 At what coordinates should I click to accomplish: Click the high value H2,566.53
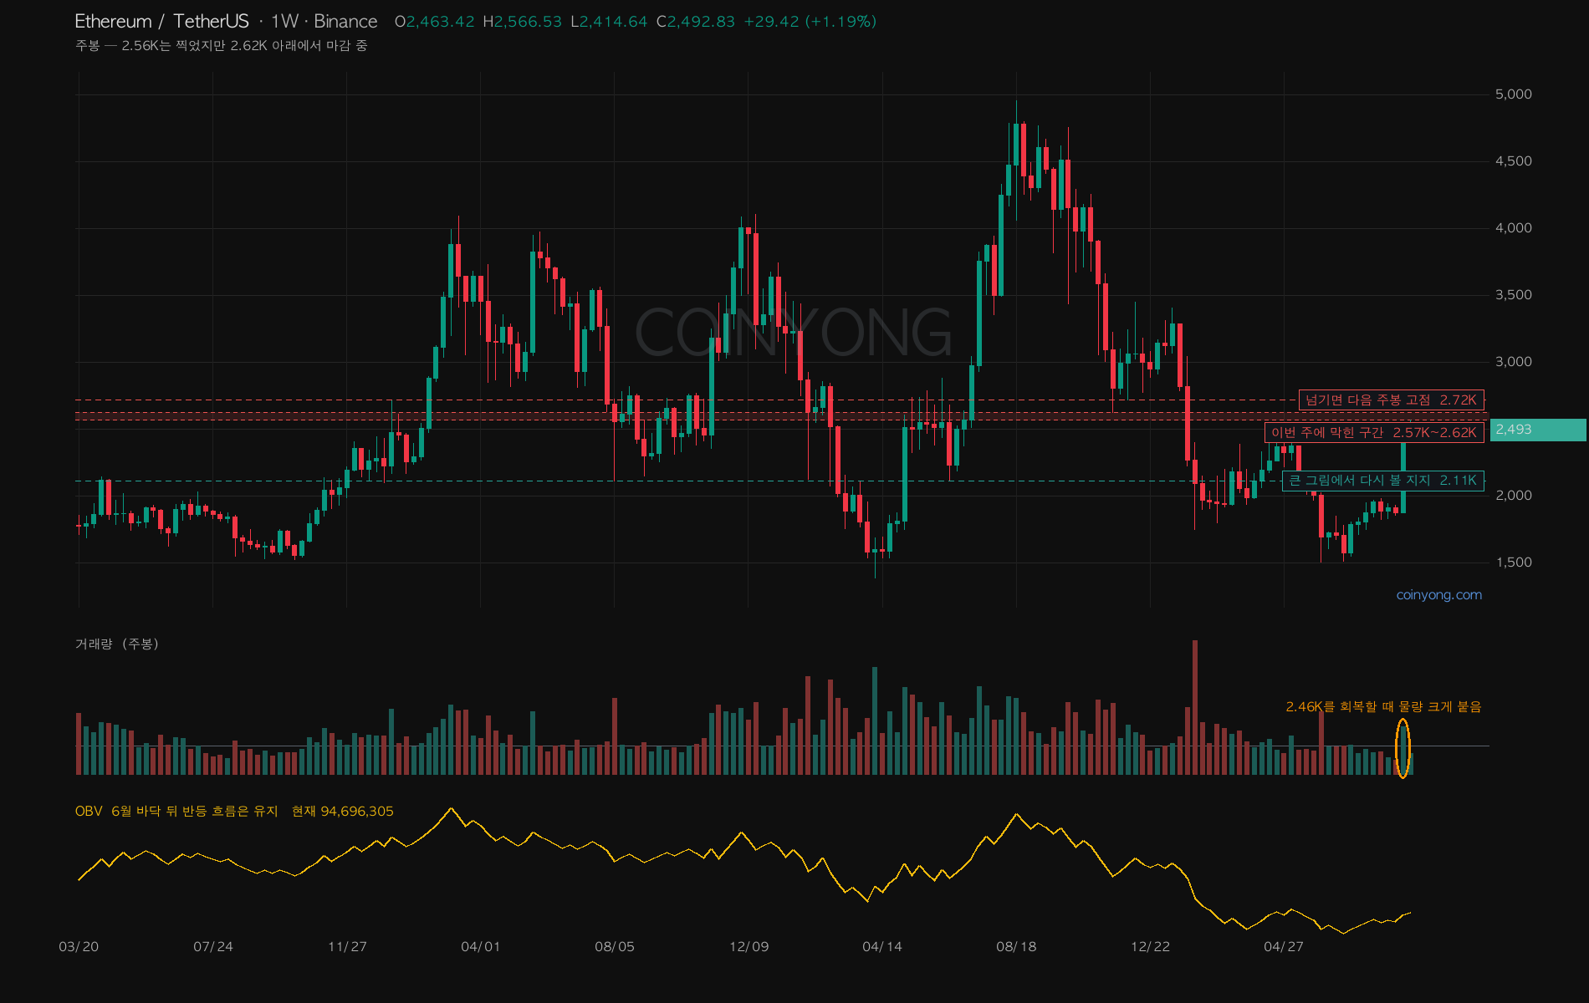pos(523,22)
